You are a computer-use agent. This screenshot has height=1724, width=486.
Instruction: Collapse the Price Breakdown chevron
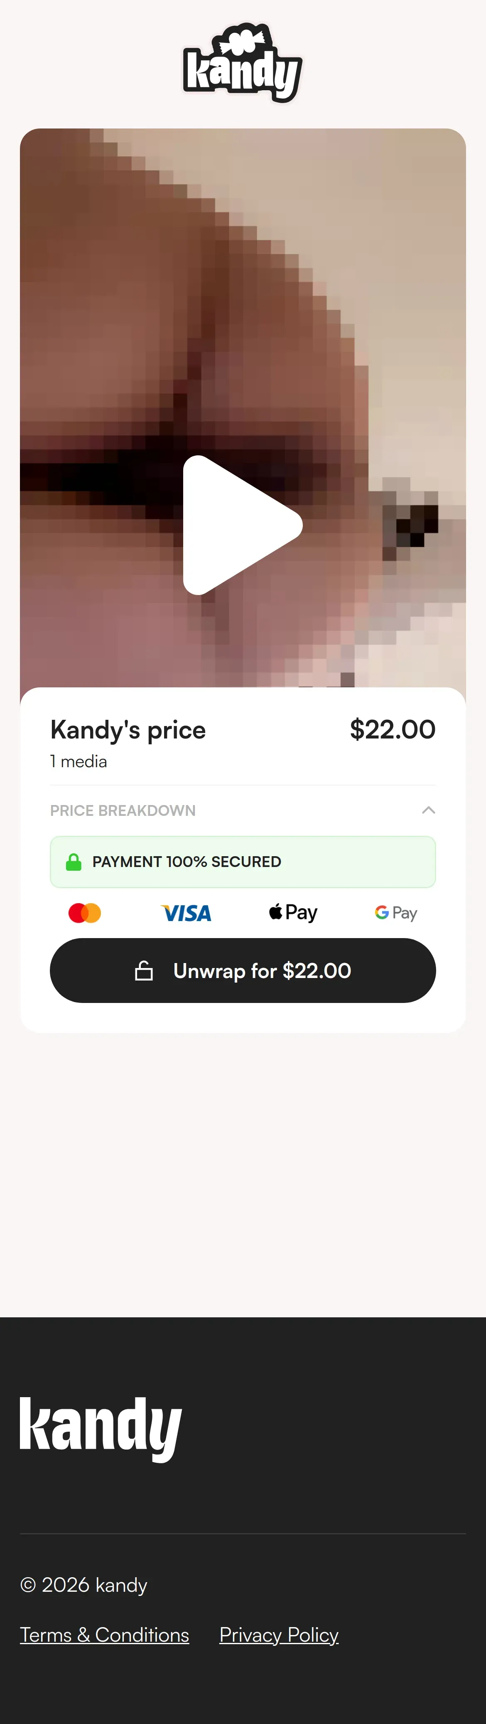(429, 810)
